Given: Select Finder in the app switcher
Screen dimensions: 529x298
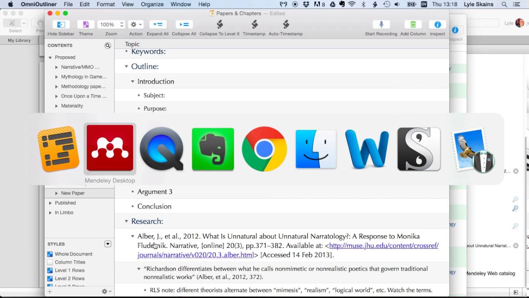Looking at the screenshot, I should [316, 149].
